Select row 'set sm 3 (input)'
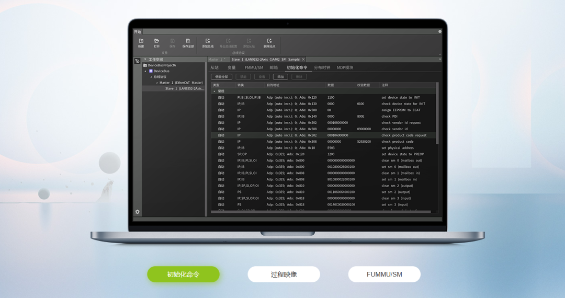The width and height of the screenshot is (565, 298). click(x=324, y=204)
